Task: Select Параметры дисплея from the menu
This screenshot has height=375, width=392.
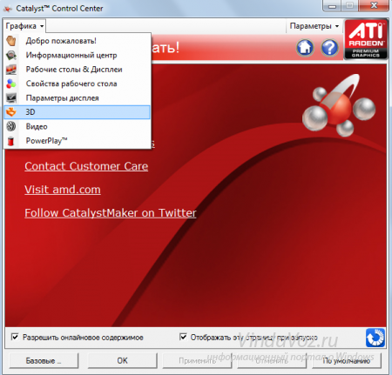Action: point(78,98)
